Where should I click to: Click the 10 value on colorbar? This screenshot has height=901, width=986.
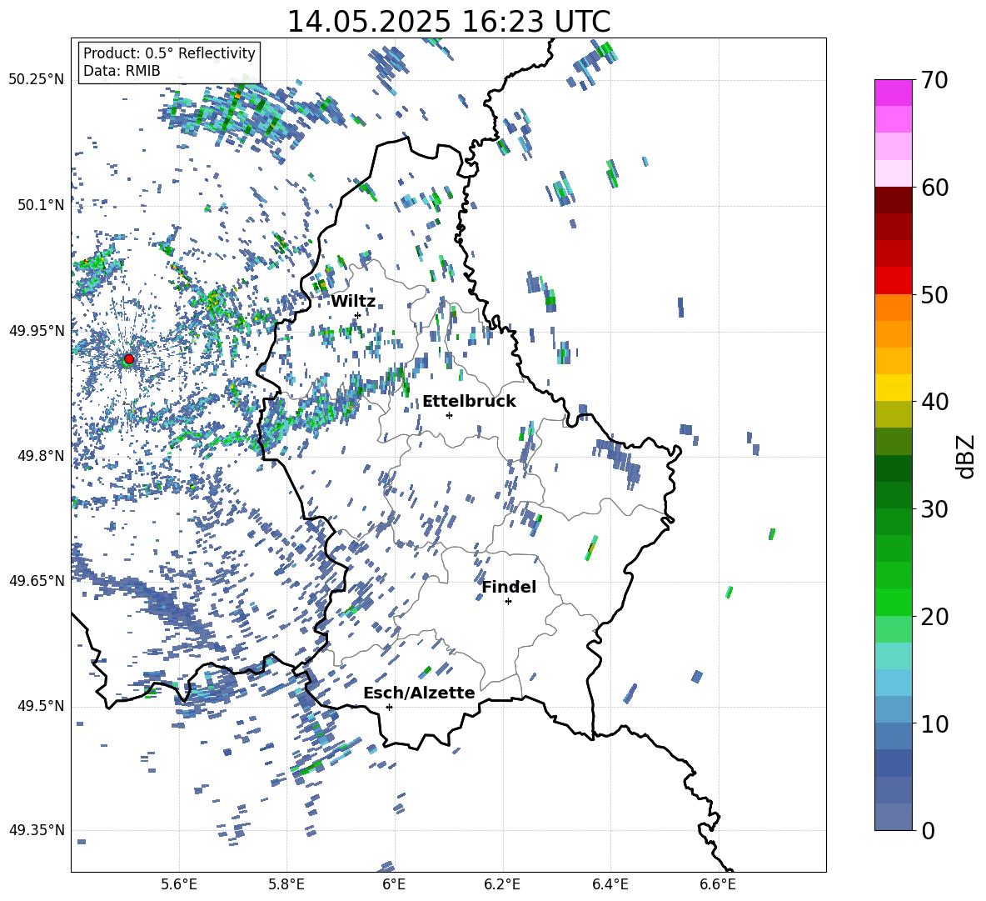point(934,723)
